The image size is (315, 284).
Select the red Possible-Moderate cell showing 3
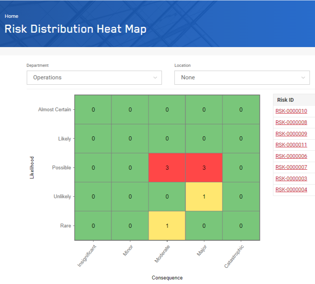(x=167, y=167)
